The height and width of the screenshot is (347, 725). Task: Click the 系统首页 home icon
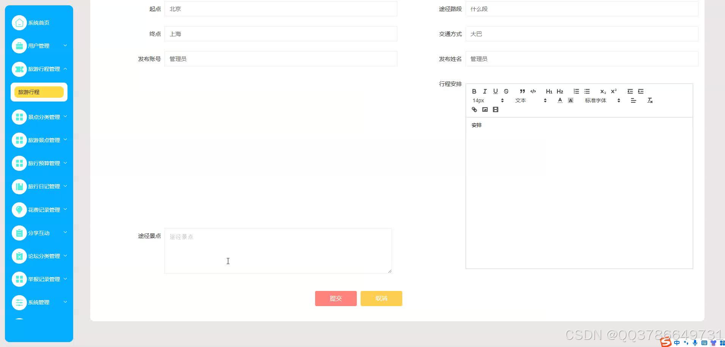[19, 23]
